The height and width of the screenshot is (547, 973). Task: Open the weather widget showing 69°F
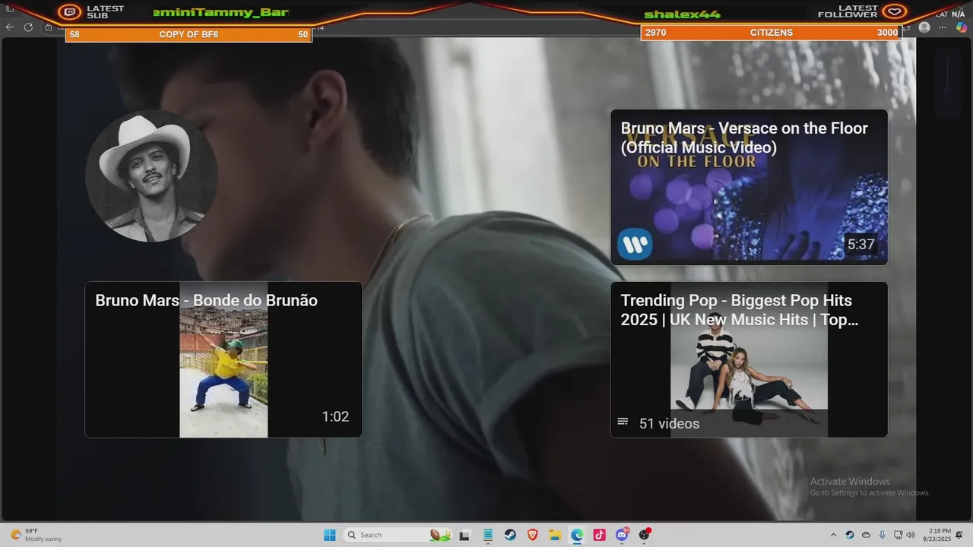[x=36, y=535]
